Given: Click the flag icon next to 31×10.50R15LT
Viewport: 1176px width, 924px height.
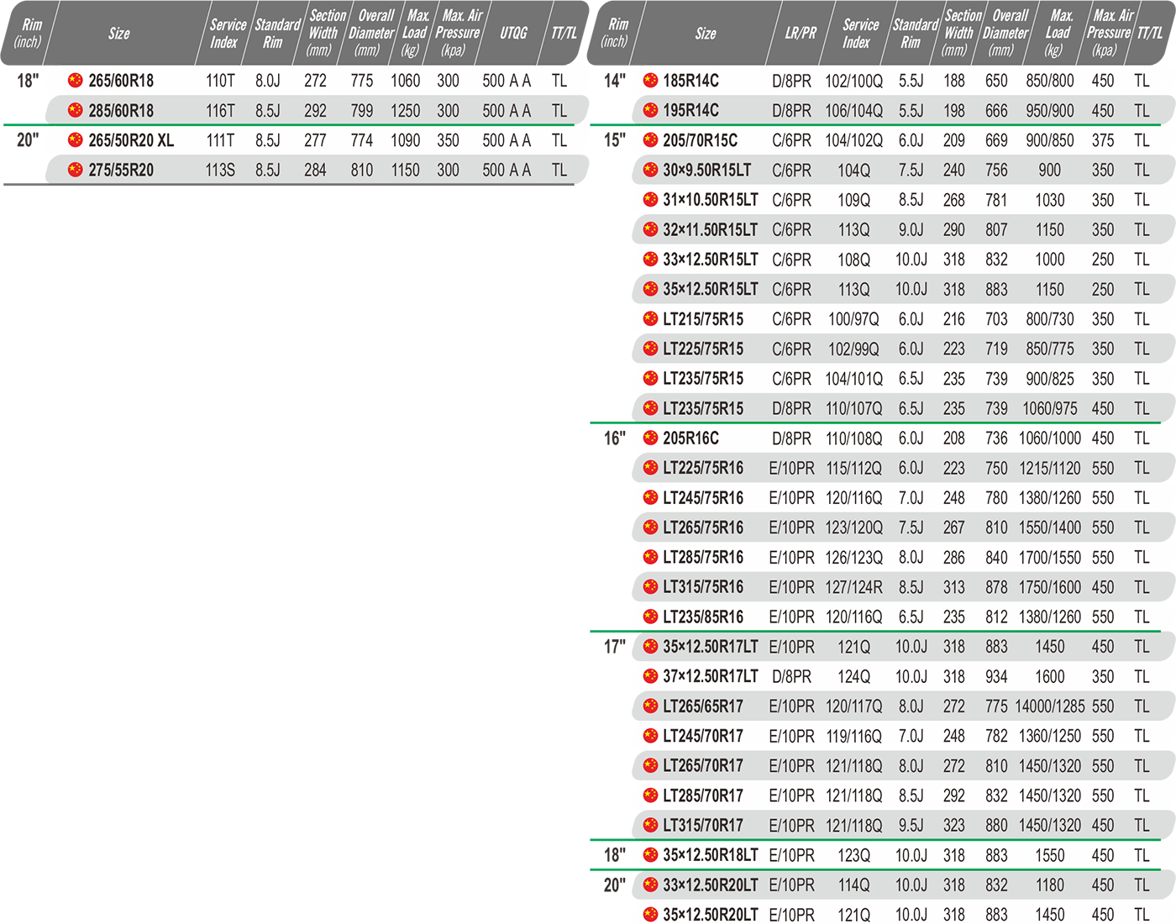Looking at the screenshot, I should (x=650, y=200).
